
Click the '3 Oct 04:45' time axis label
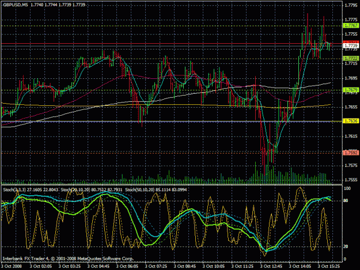[98, 267]
